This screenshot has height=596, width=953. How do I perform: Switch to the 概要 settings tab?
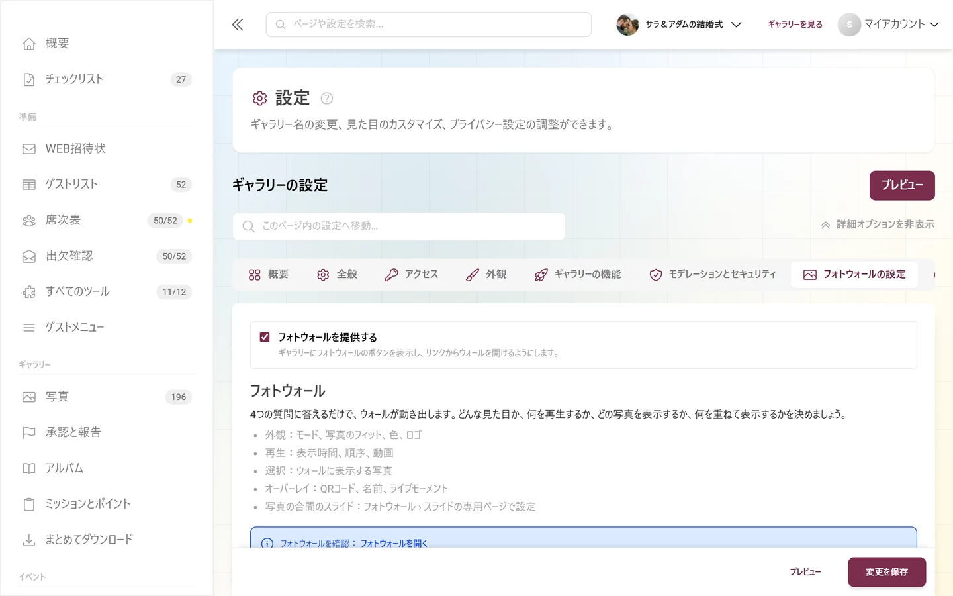(x=269, y=275)
